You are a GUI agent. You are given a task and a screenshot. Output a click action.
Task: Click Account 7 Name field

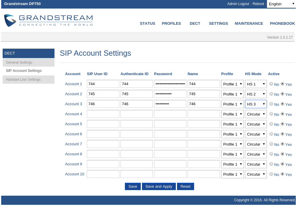[x=204, y=144]
